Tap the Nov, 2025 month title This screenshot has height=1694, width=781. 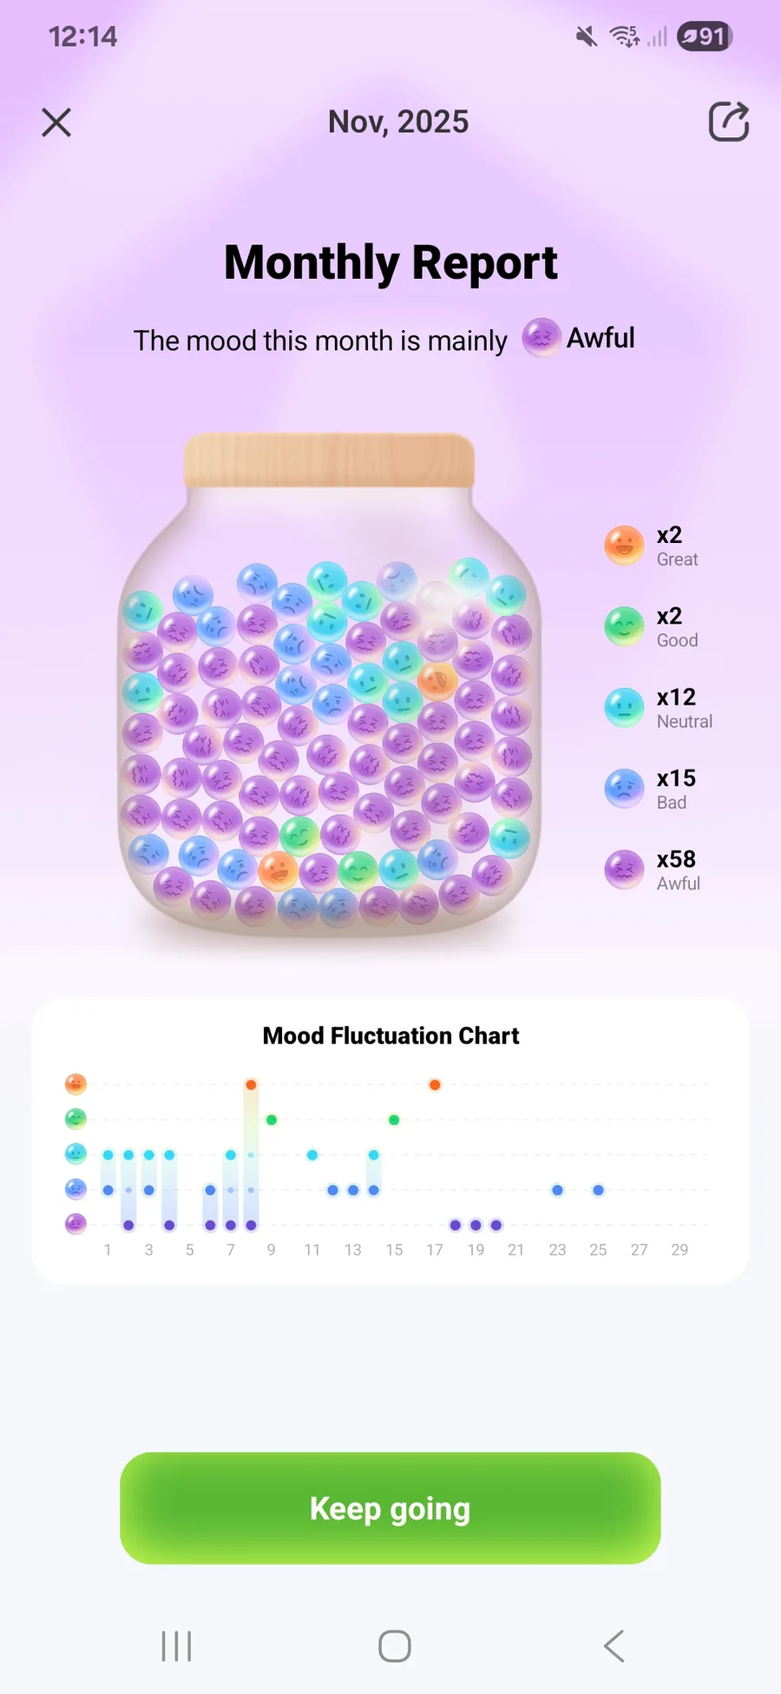click(398, 122)
